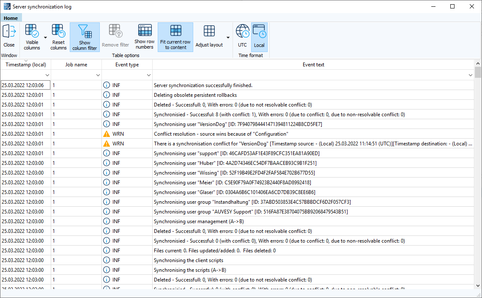482x298 pixels.
Task: Open the Visible columns tool
Action: pyautogui.click(x=31, y=37)
